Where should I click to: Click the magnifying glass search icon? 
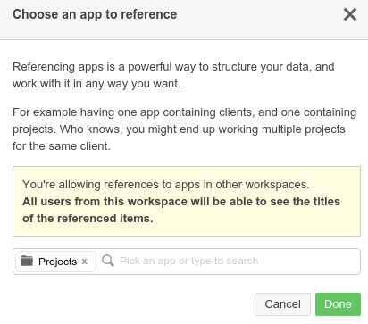108,261
